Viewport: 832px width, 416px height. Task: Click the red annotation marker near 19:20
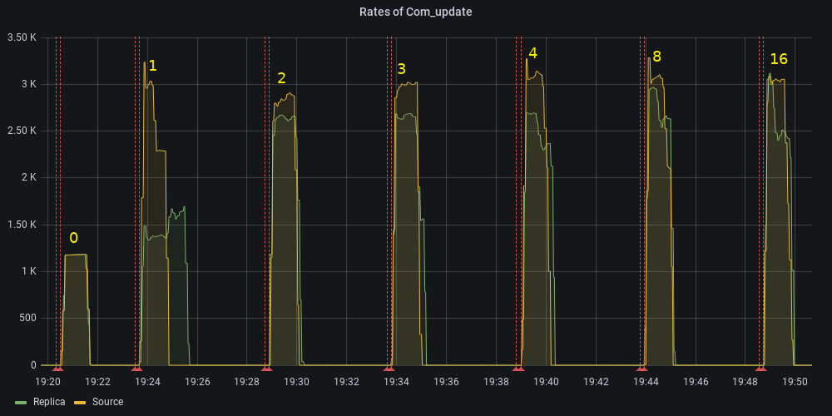[57, 368]
